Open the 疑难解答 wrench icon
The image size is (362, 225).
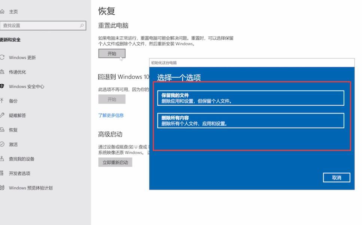[x=2, y=115]
